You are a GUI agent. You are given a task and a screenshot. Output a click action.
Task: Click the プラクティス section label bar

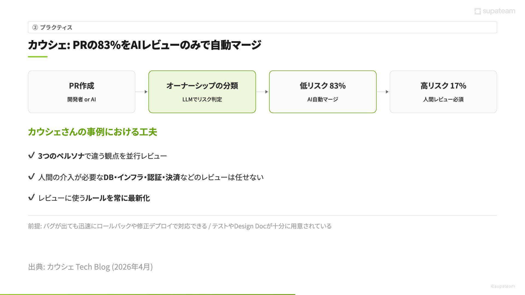(x=262, y=27)
